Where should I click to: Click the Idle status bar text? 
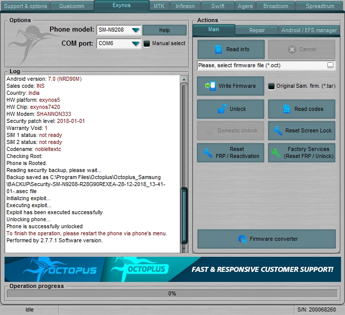(30, 309)
